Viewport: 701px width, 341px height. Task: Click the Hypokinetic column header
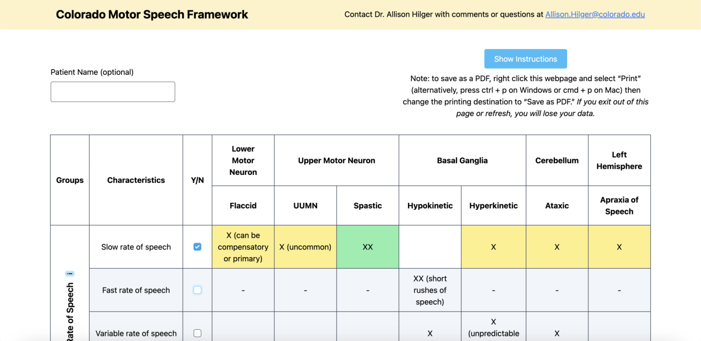[430, 206]
